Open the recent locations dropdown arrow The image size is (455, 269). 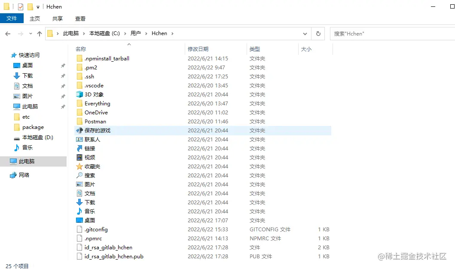pyautogui.click(x=31, y=33)
